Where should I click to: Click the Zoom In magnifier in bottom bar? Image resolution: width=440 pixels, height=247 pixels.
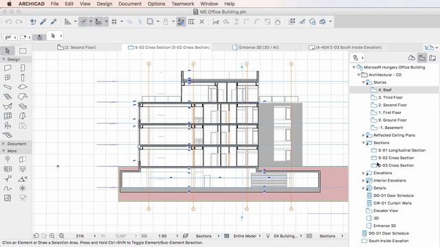(52, 236)
